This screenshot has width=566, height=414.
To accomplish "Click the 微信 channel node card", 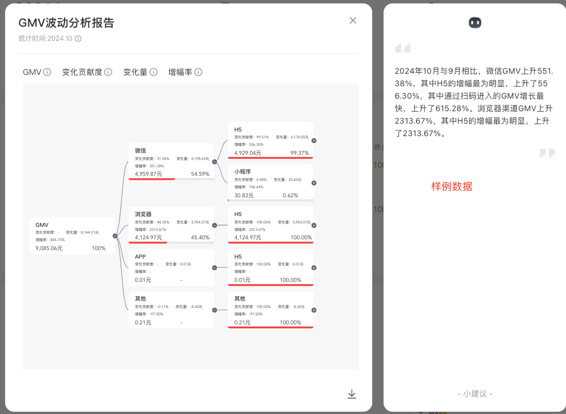I will coord(170,162).
